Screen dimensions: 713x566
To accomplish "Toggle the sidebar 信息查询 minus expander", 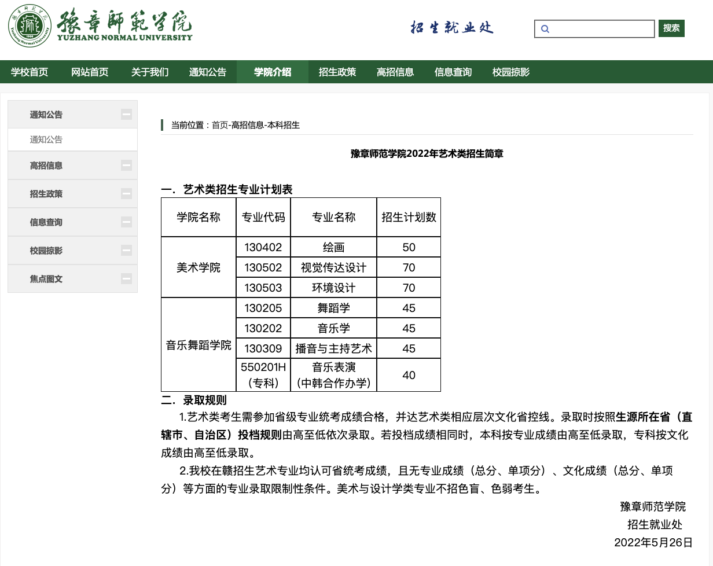I will point(126,222).
